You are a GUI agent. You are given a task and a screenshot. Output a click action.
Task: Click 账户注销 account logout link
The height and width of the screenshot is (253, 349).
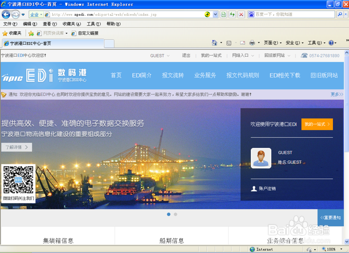pyautogui.click(x=263, y=189)
